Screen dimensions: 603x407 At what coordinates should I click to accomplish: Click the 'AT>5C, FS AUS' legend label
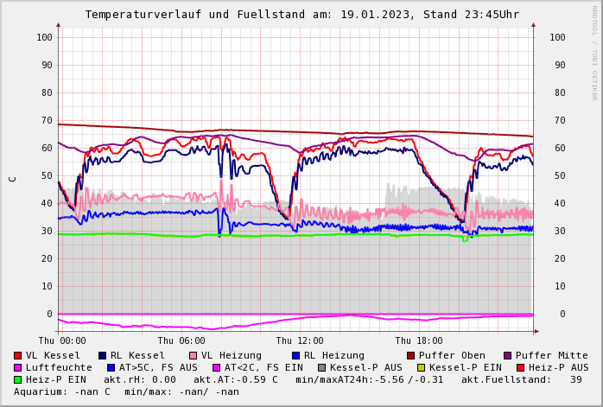pos(158,368)
